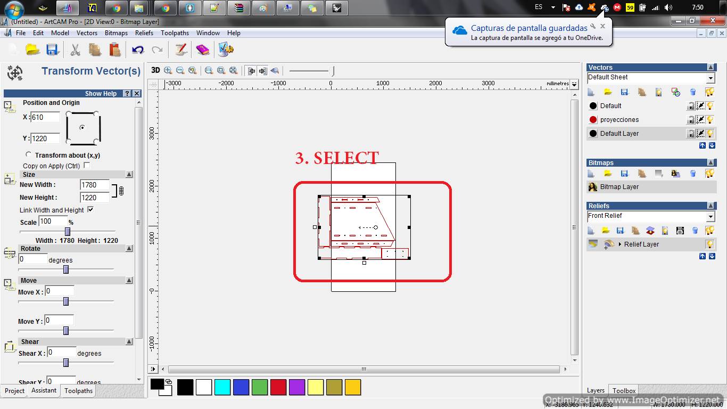This screenshot has height=409, width=727.
Task: Select the Transform about (x,y) radio button
Action: pyautogui.click(x=29, y=154)
